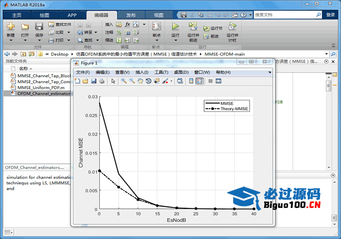This screenshot has width=341, height=239.
Task: Toggle Insert Legend button in Figure 1 toolbar
Action: [199, 81]
